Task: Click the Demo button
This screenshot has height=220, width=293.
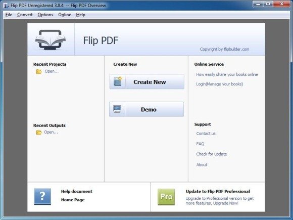Action: point(146,109)
